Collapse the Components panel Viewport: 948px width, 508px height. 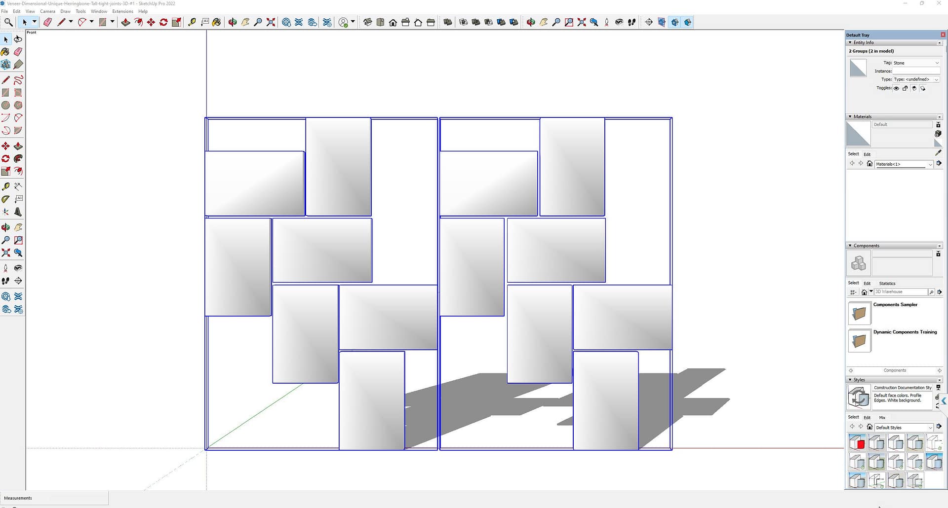point(850,246)
